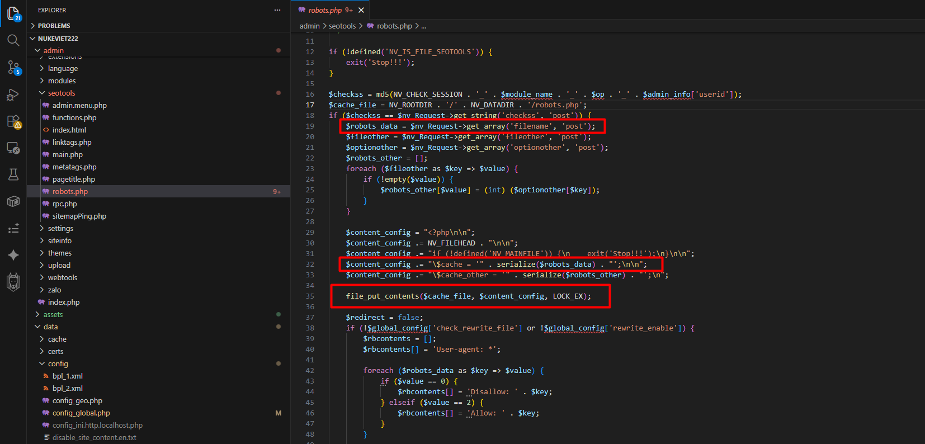Open the Testing flask icon

[x=13, y=174]
